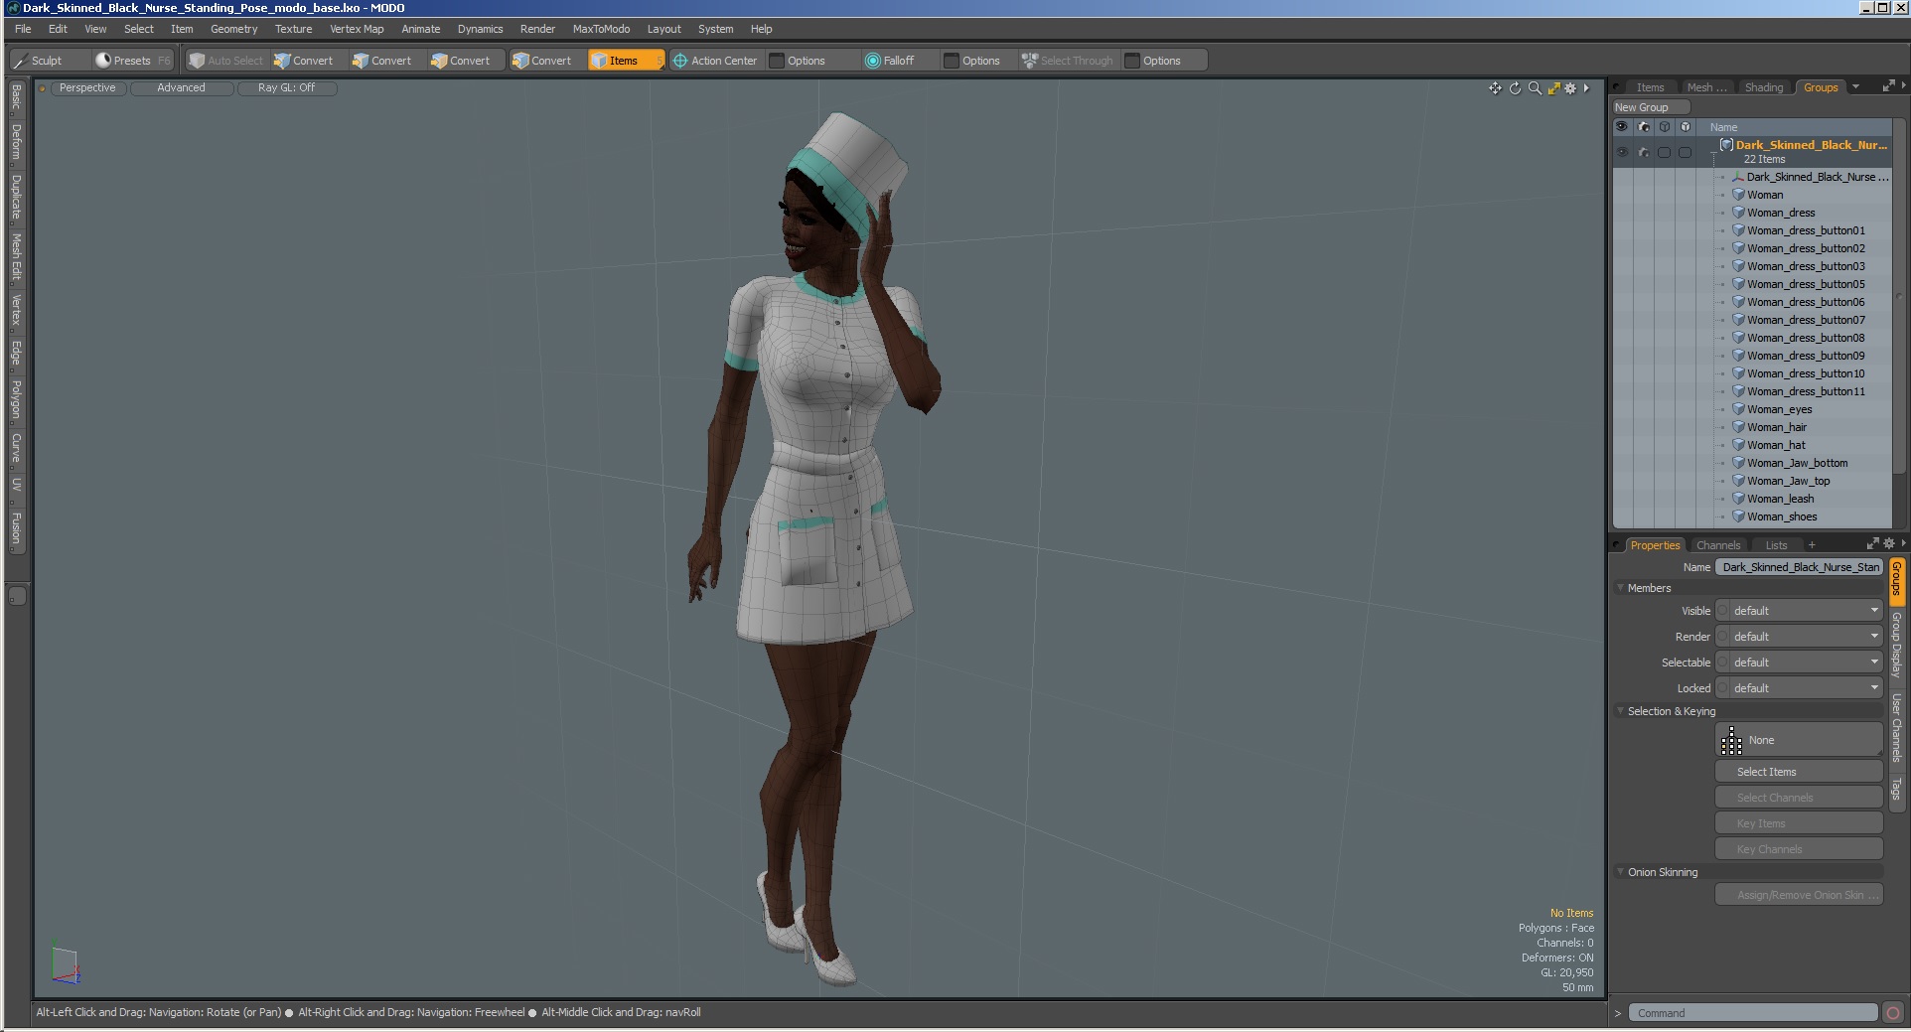Image resolution: width=1911 pixels, height=1032 pixels.
Task: Open the Render menu
Action: 537,29
